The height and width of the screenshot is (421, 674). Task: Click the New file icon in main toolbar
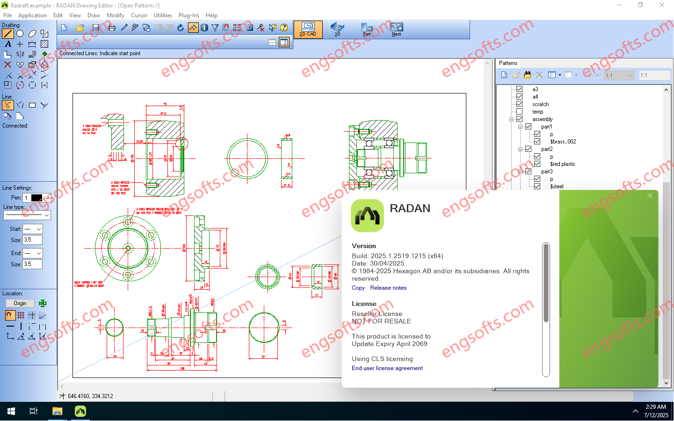pos(64,28)
